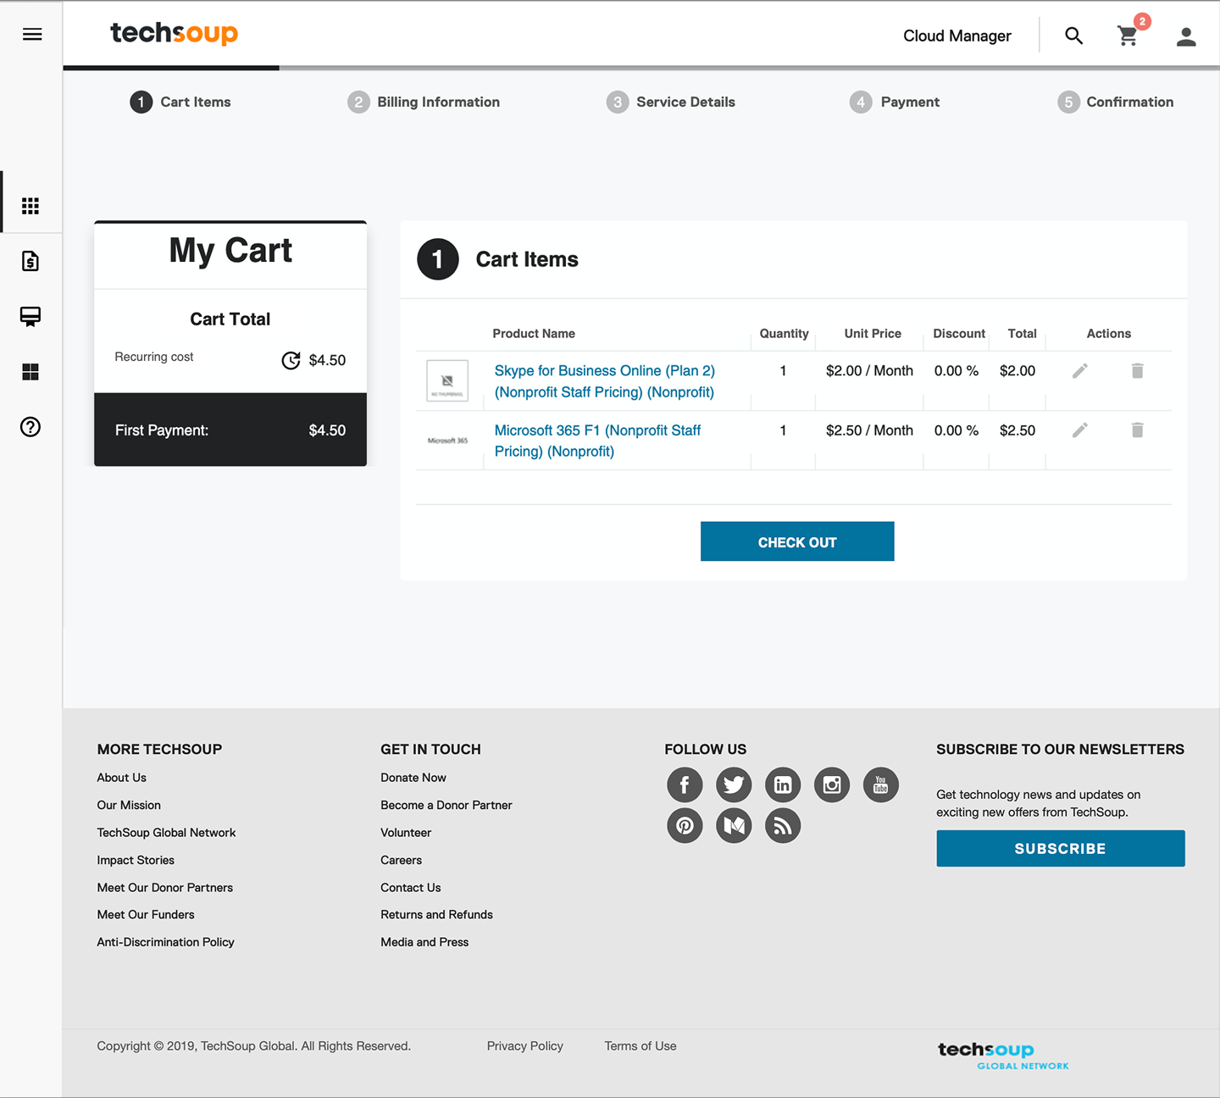Click the Discount column header
Screen dimensions: 1220x1098
959,334
